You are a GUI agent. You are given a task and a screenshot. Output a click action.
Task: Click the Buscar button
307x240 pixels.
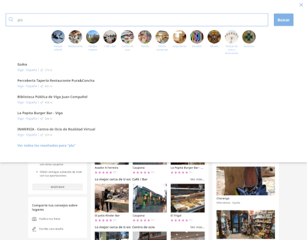click(284, 20)
